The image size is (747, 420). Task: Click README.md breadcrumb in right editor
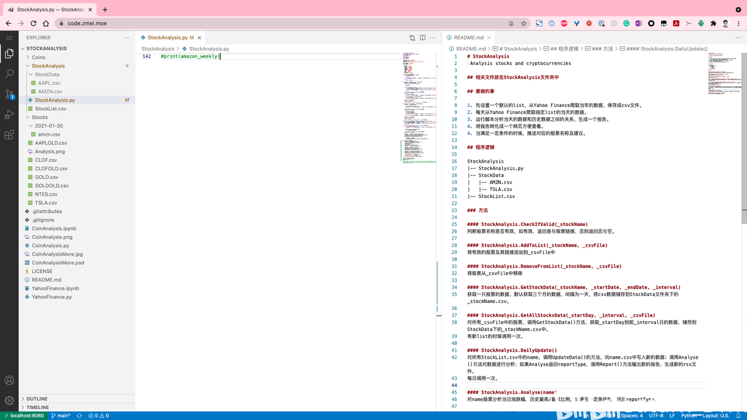pyautogui.click(x=467, y=49)
